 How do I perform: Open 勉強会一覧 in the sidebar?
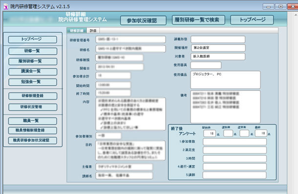pyautogui.click(x=33, y=82)
